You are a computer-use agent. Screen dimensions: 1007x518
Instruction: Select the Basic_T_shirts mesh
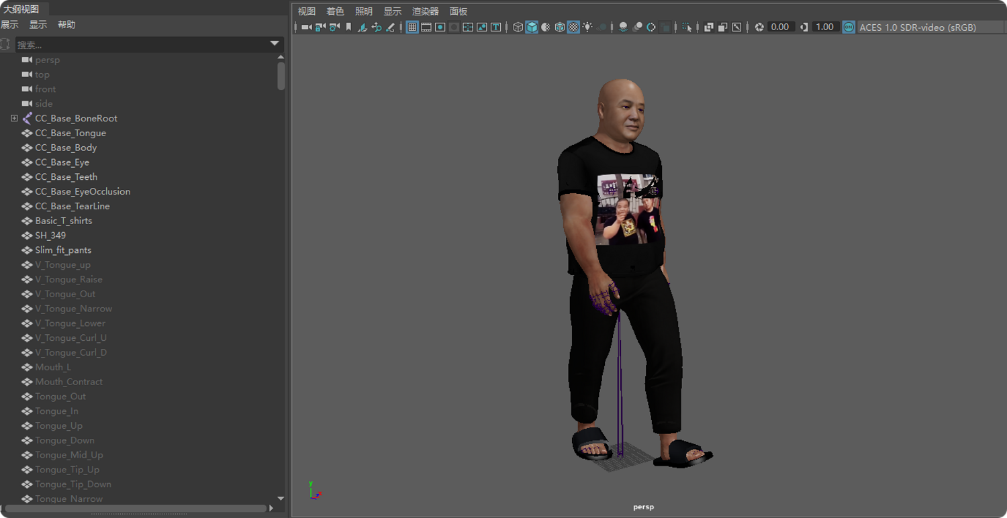[64, 221]
